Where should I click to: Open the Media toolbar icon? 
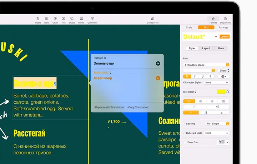(81, 20)
